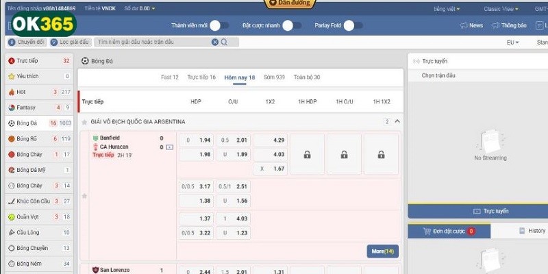Toggle Parlay Fold switch
Screen dimensions: 548x274
(x=353, y=25)
